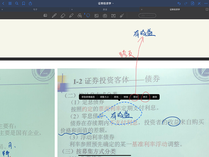Select the Laser pointer tool

click(x=122, y=16)
